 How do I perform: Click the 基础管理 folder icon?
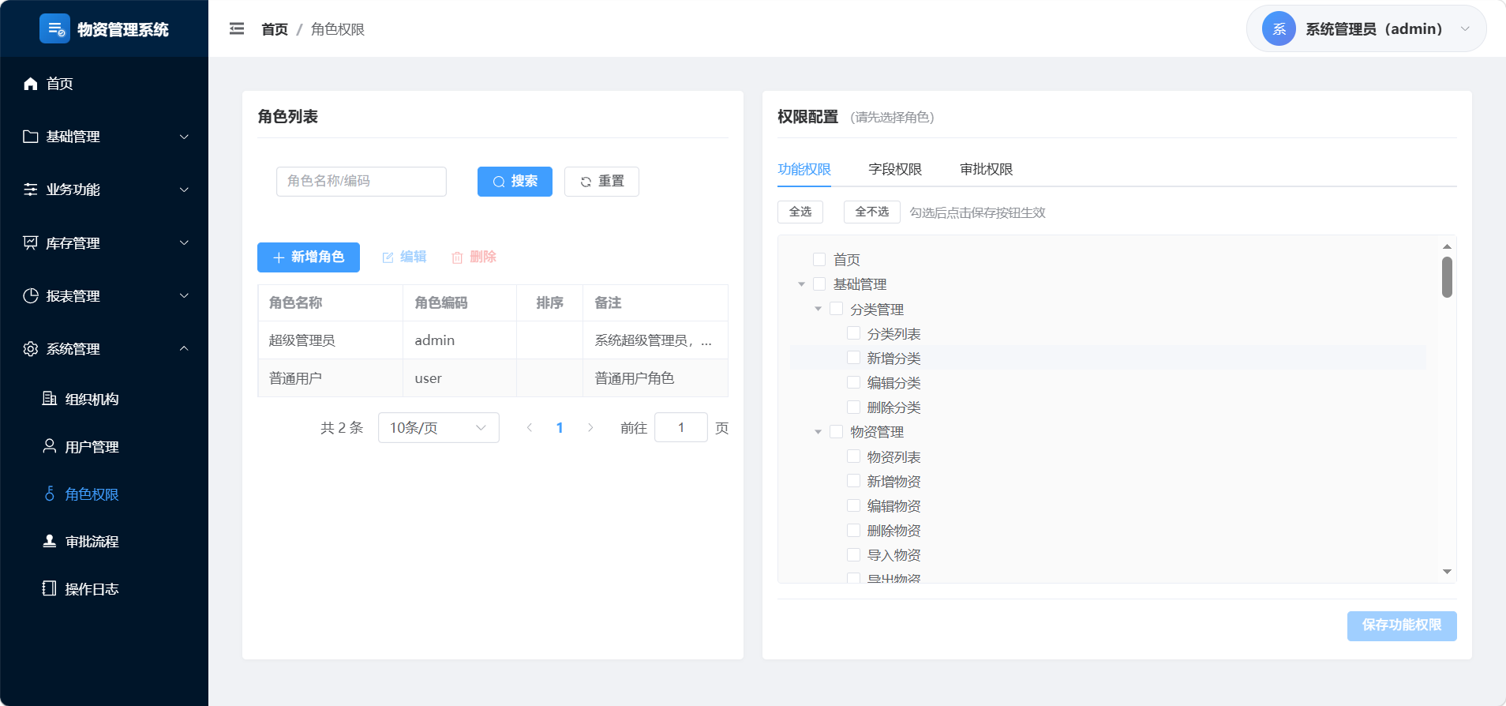(31, 137)
